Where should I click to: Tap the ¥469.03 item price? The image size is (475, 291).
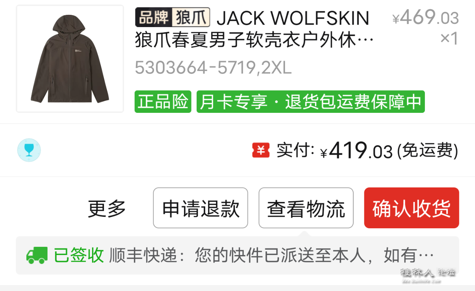pyautogui.click(x=426, y=17)
